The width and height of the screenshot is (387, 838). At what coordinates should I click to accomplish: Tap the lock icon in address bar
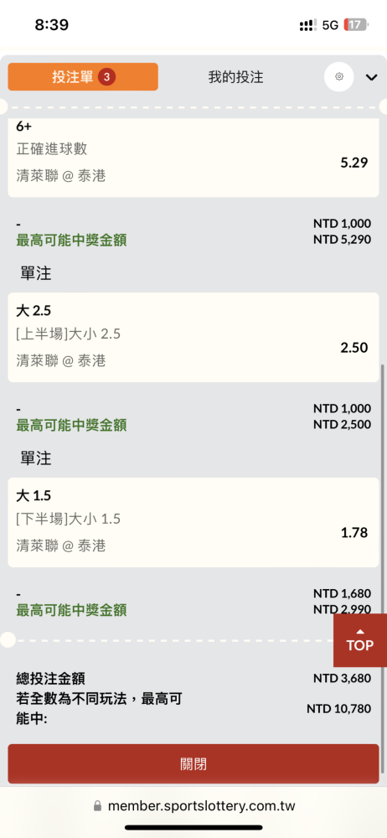97,806
